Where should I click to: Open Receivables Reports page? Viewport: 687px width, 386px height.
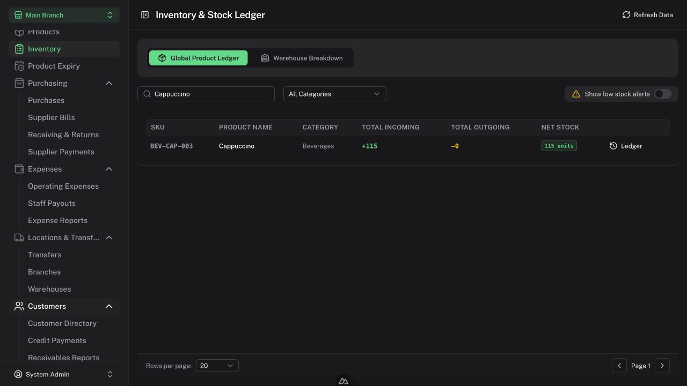click(x=64, y=358)
